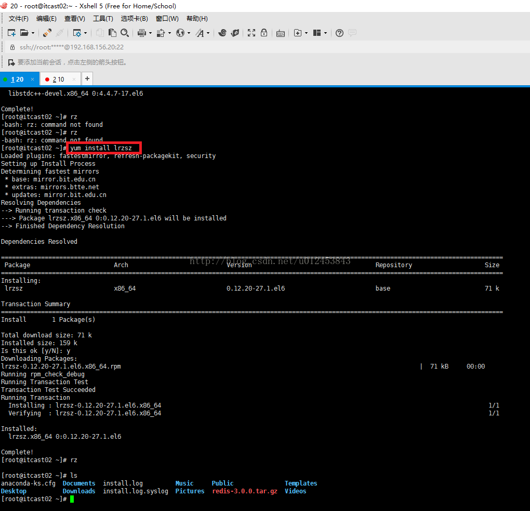
Task: Click the lock screen padlock icon
Action: [x=264, y=33]
